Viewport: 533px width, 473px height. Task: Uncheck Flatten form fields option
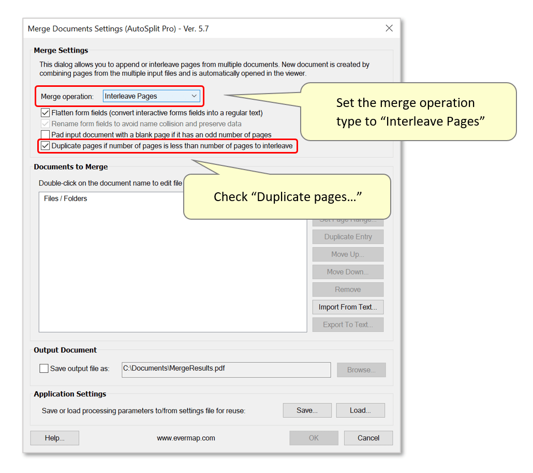click(45, 112)
